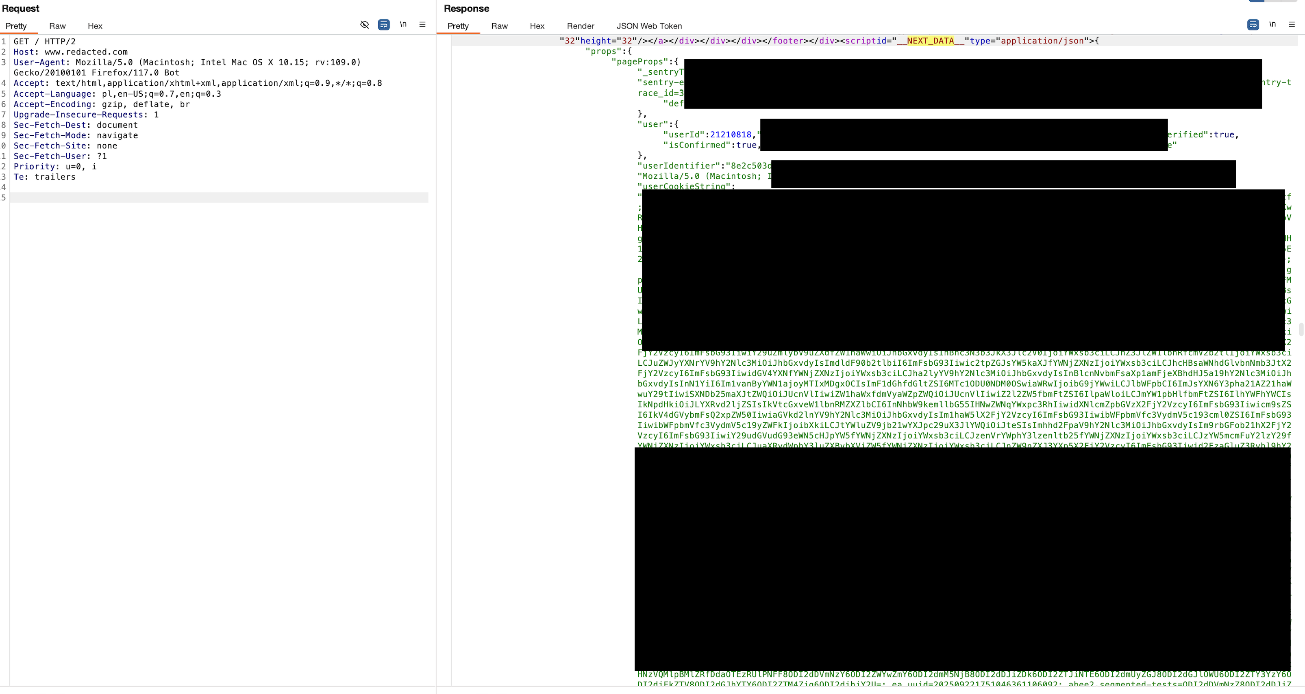This screenshot has width=1305, height=694.
Task: Click the Response panel title
Action: pos(466,9)
